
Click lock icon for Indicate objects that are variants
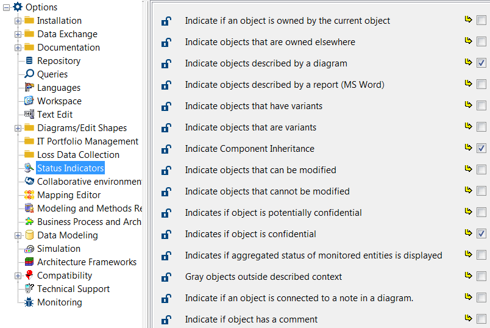pos(166,128)
